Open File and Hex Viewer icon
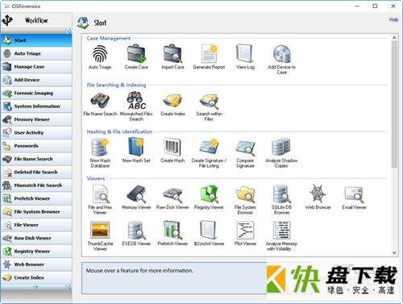 [100, 194]
